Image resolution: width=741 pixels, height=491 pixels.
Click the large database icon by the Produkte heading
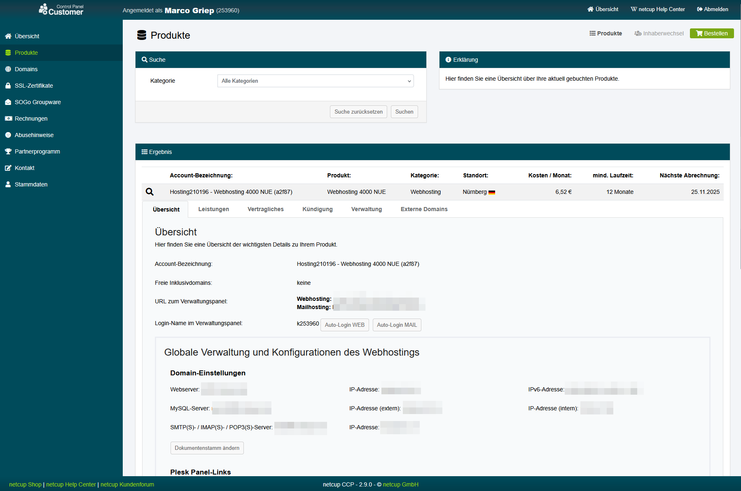coord(142,35)
